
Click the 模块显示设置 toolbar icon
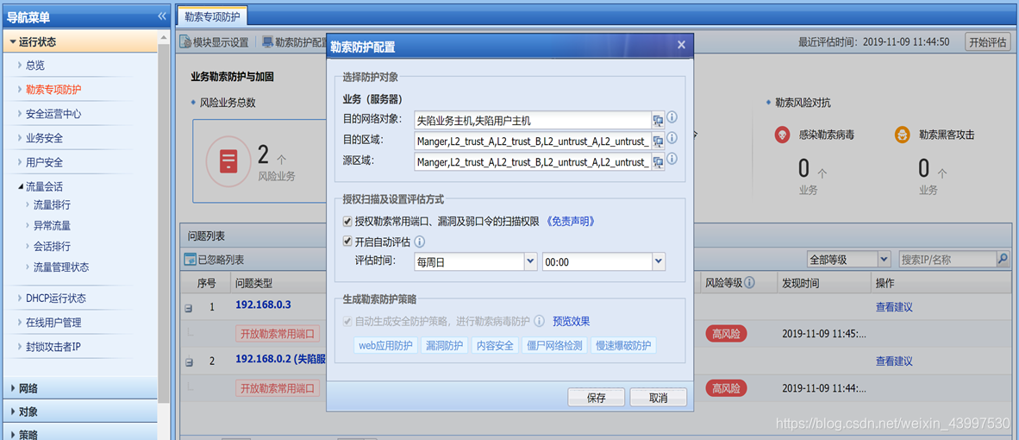(x=186, y=42)
